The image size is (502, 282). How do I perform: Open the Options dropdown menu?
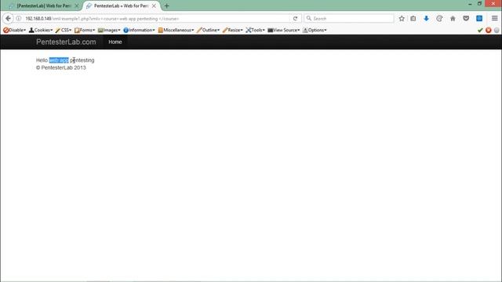coord(315,30)
